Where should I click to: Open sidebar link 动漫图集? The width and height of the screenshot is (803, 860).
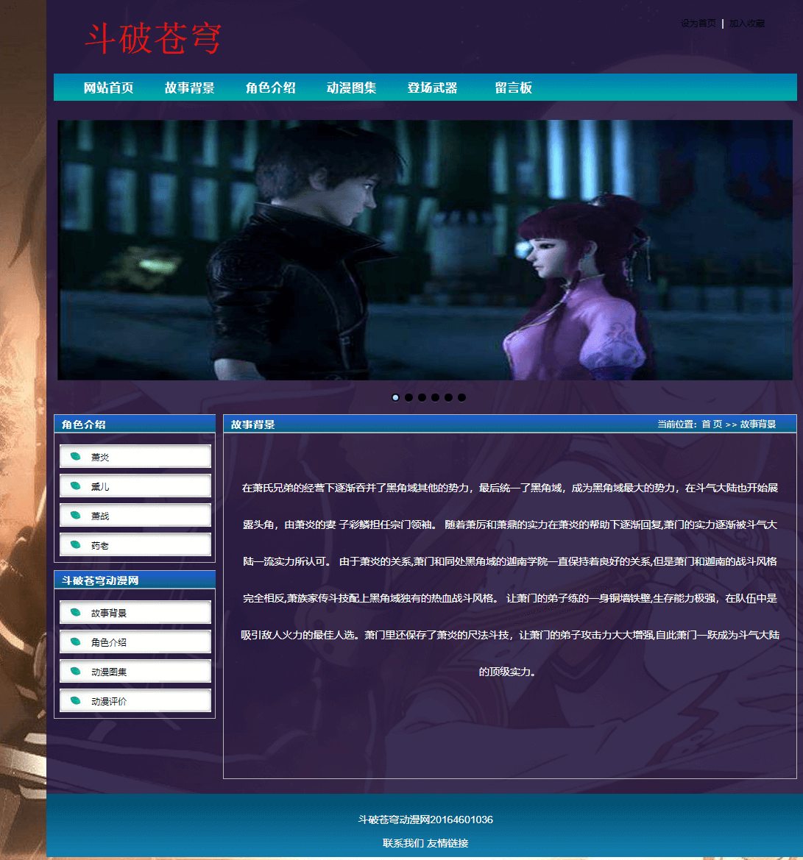pyautogui.click(x=135, y=672)
